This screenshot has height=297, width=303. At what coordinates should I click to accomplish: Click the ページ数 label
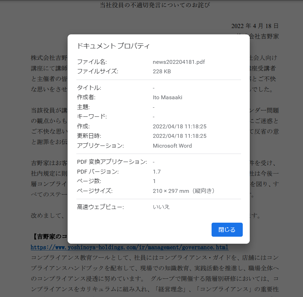89,181
